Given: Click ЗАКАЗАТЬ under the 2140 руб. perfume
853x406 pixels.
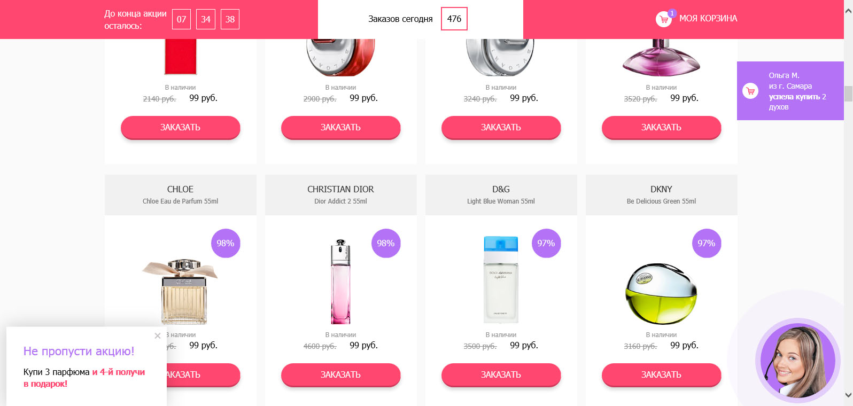Looking at the screenshot, I should (180, 127).
